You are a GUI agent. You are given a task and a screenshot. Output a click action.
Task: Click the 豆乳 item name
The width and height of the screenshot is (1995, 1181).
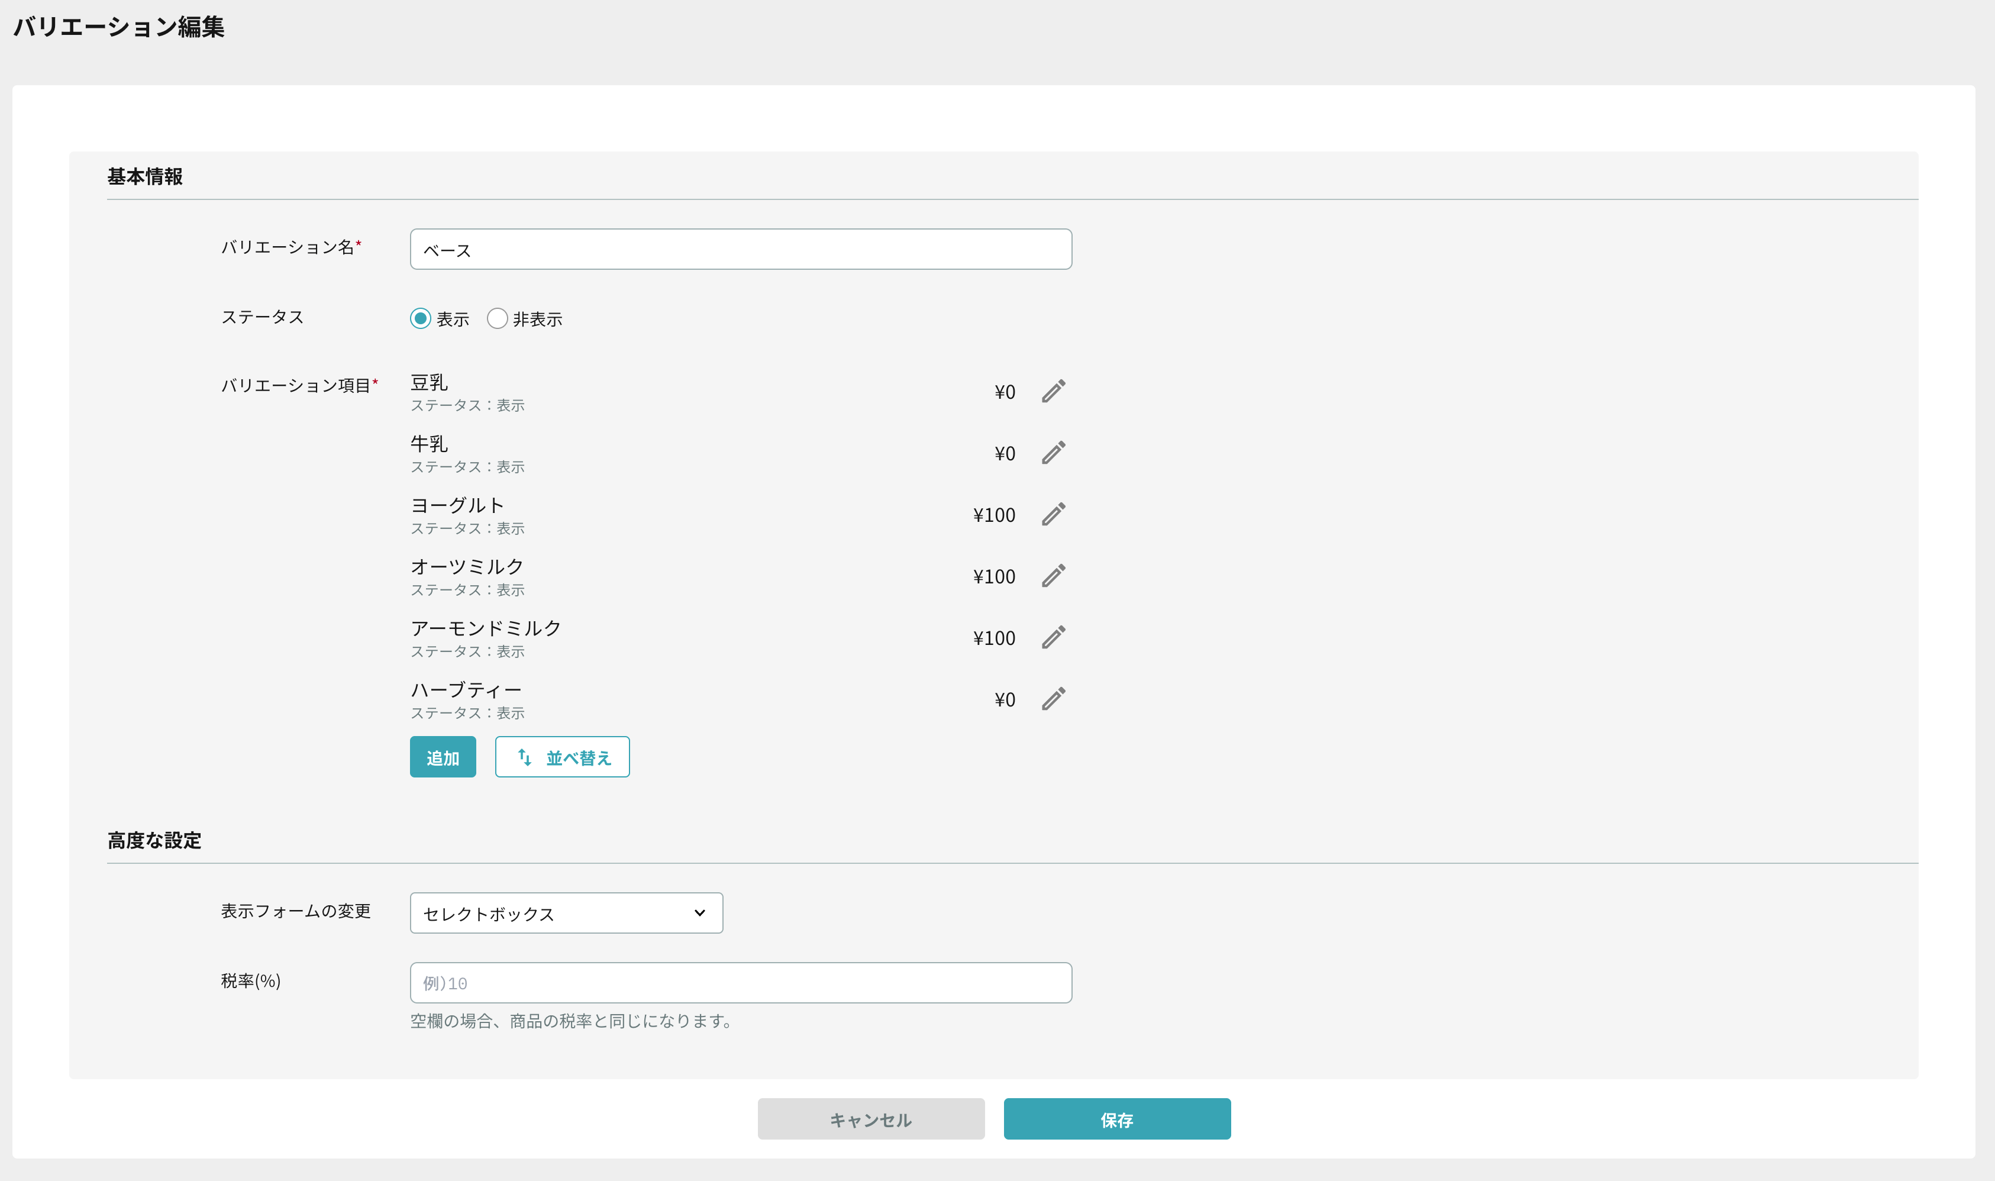coord(429,383)
